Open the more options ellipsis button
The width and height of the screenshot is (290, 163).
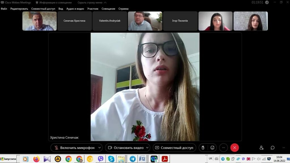point(223,148)
